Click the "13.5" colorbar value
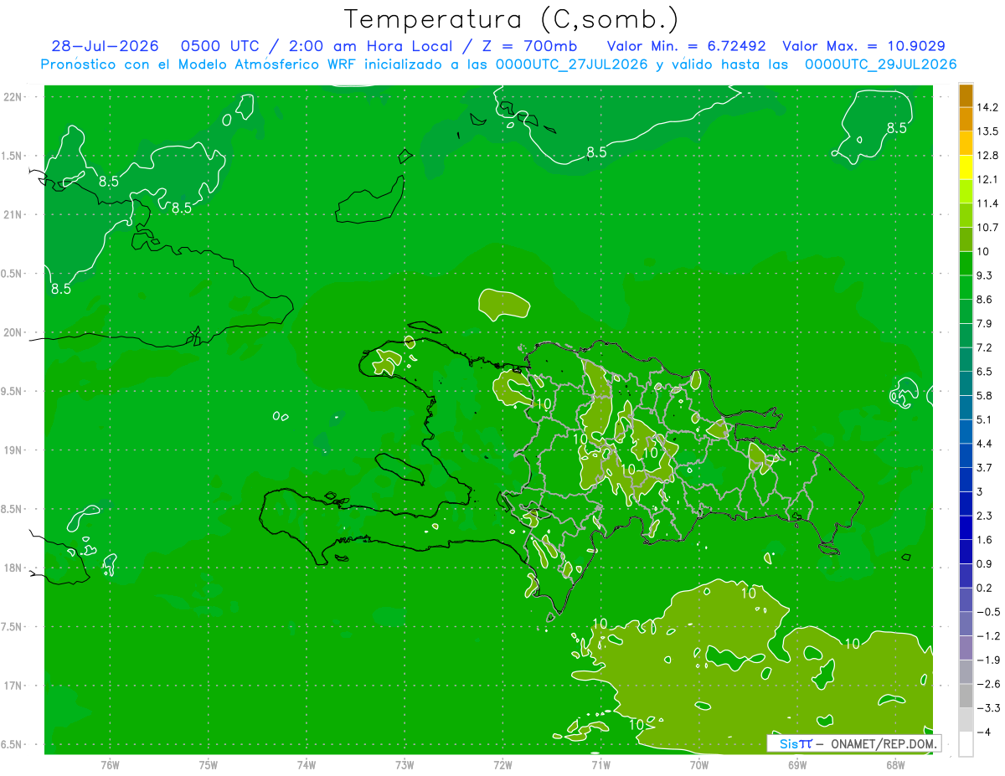Image resolution: width=1005 pixels, height=776 pixels. (x=988, y=131)
